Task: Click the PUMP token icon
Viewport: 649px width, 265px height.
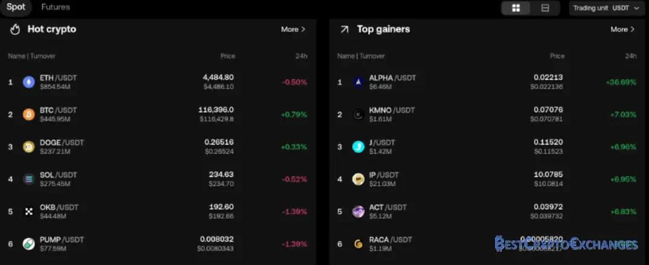Action: [x=28, y=244]
